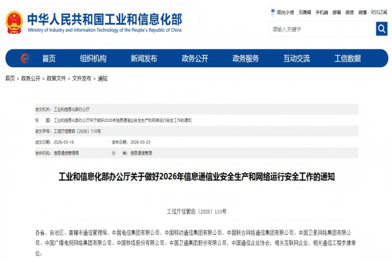Click the 首页 breadcrumb link
Viewport: 392px width, 261px height.
[x=10, y=78]
